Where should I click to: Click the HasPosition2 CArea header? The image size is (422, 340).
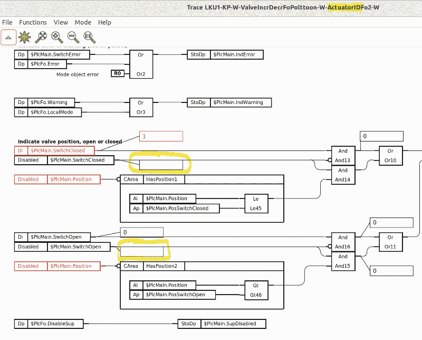[202, 266]
